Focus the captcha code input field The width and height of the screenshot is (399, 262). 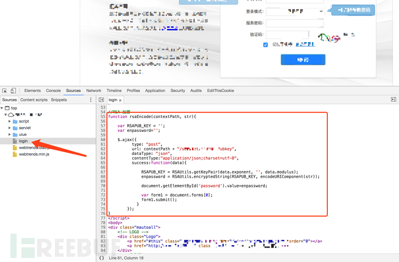point(287,35)
